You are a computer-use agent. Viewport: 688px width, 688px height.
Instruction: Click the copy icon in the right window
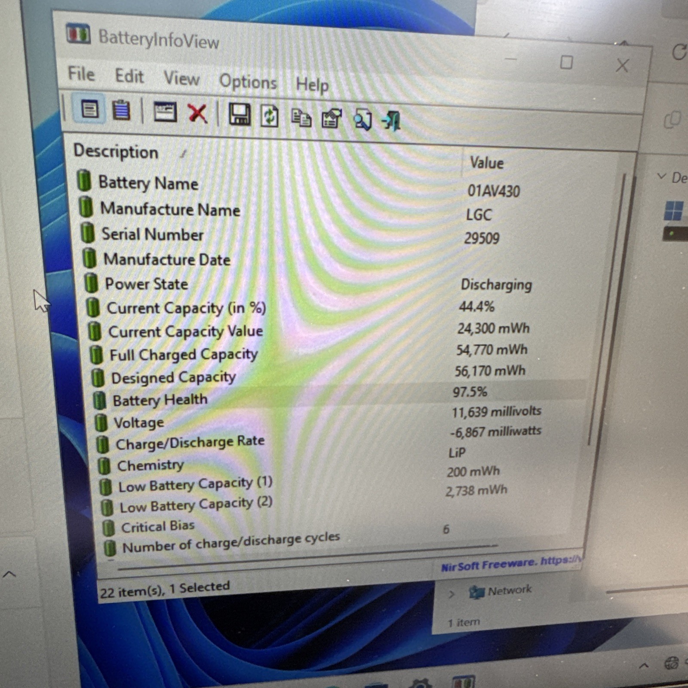[x=672, y=120]
